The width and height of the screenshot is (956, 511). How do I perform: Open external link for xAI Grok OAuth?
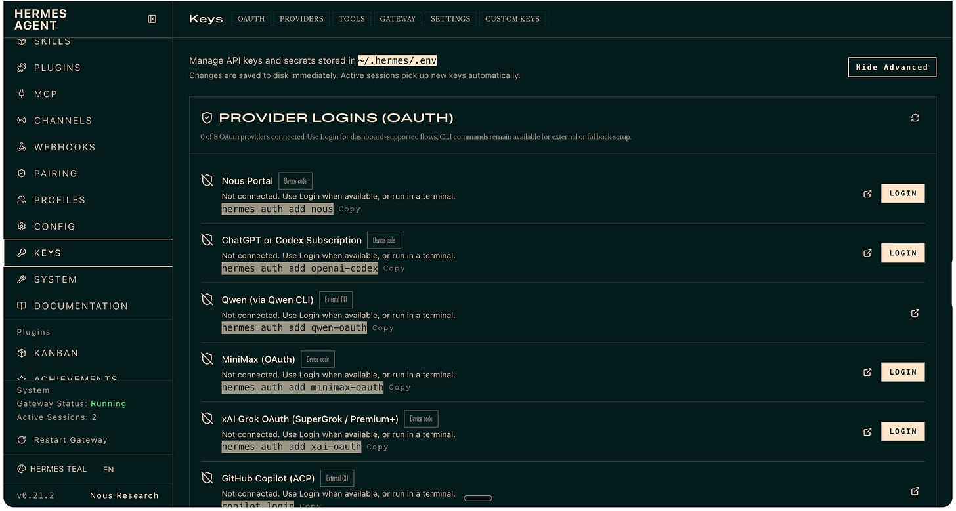click(x=867, y=432)
